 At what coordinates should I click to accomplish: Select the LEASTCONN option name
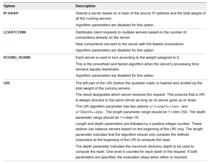[14, 32]
